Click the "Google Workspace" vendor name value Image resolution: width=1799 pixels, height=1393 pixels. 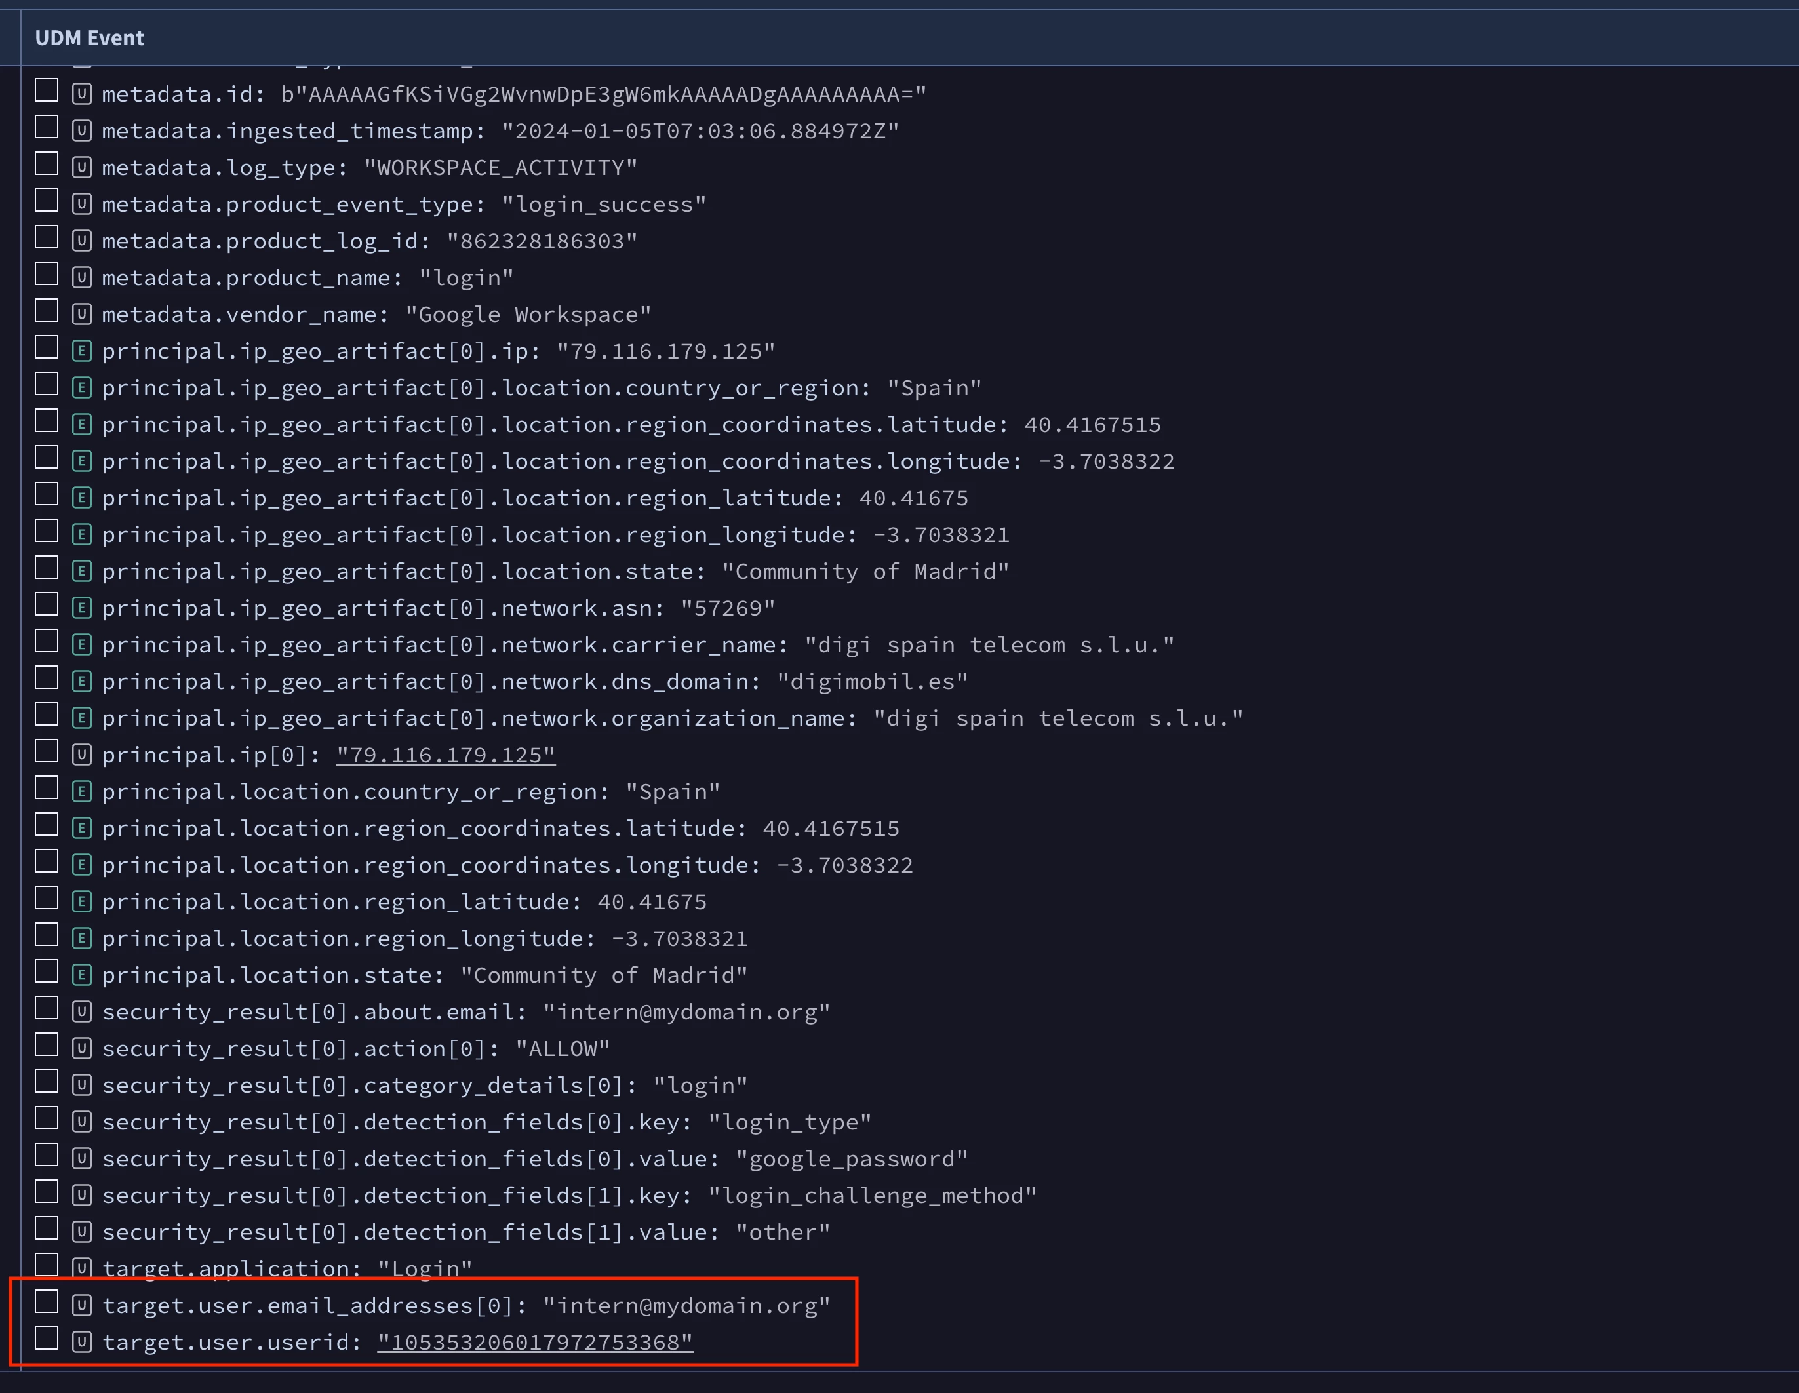click(528, 314)
